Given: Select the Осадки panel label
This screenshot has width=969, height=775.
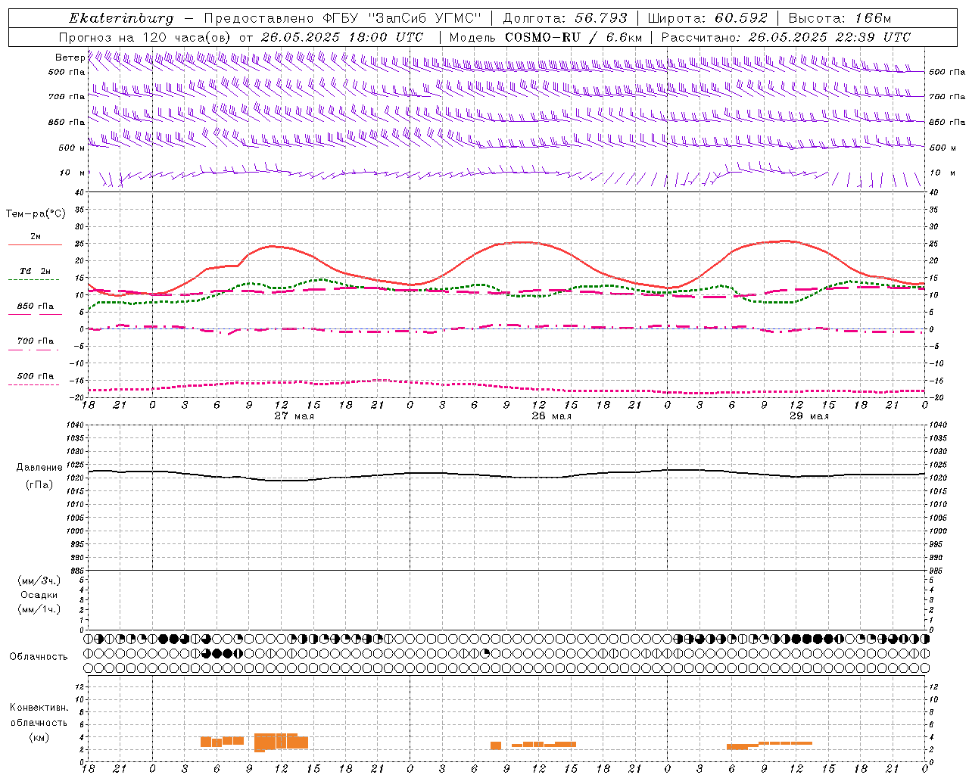Looking at the screenshot, I should [x=39, y=595].
